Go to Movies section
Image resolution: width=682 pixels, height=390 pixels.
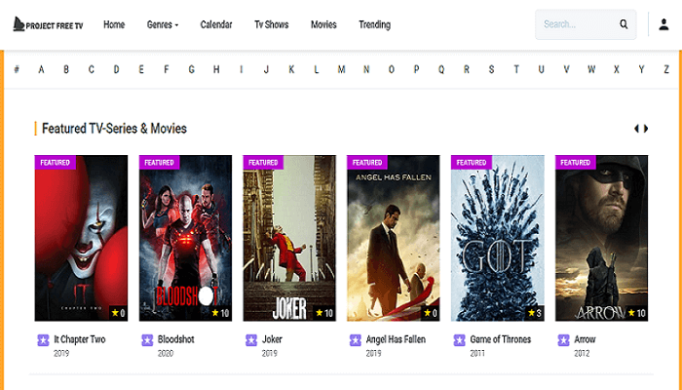point(323,24)
